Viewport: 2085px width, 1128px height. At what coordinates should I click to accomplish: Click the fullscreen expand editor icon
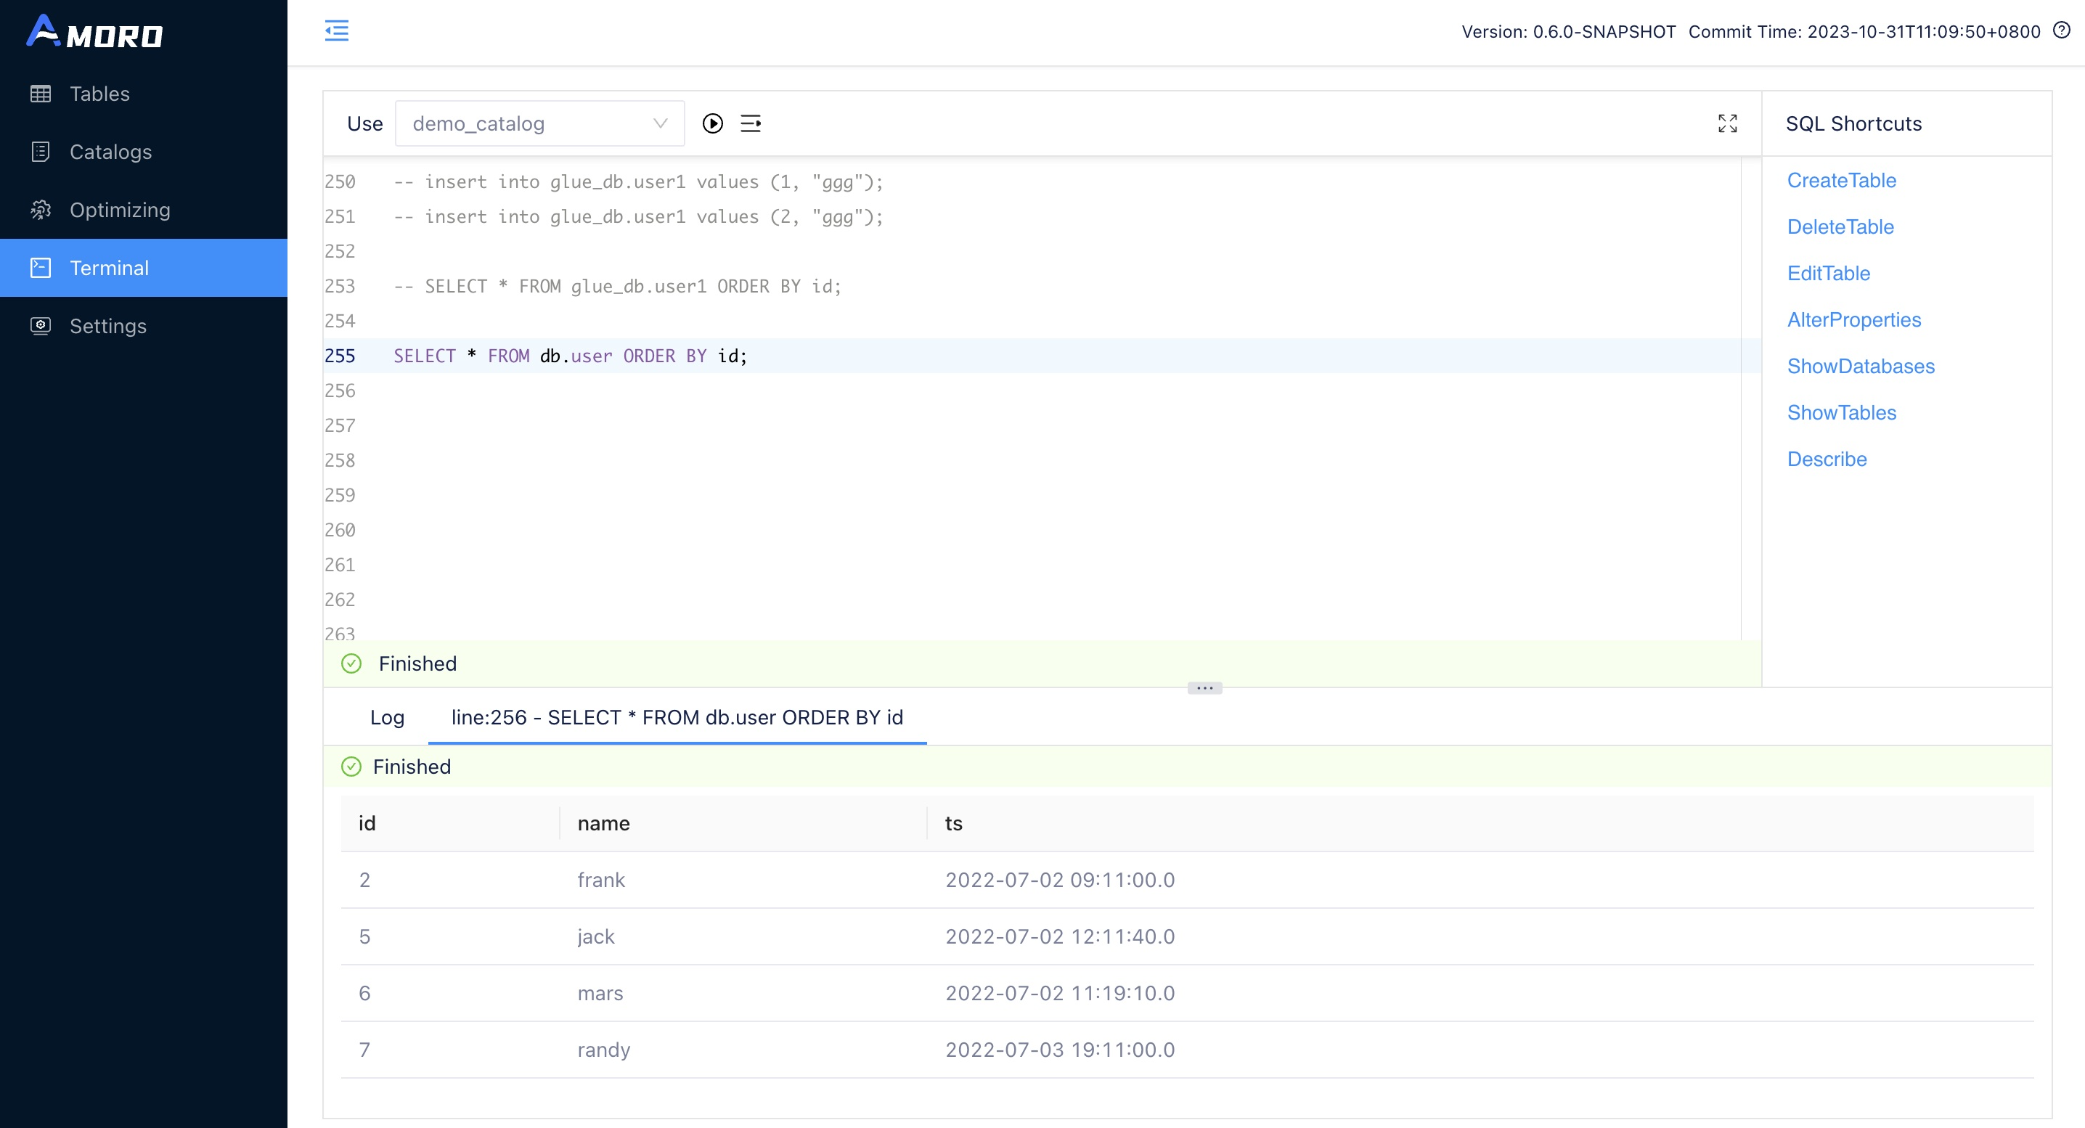(1727, 123)
